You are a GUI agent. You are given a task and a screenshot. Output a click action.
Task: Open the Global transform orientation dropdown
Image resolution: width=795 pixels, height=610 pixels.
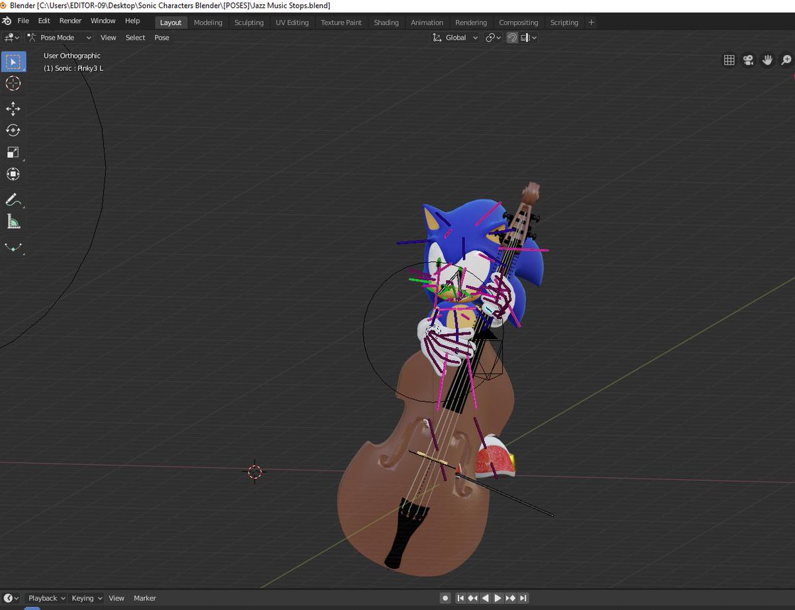coord(456,38)
